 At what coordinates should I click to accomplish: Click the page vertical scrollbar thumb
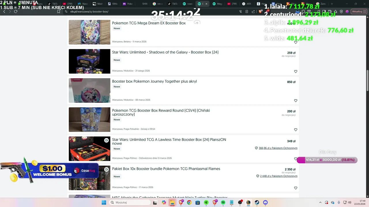pyautogui.click(x=367, y=81)
